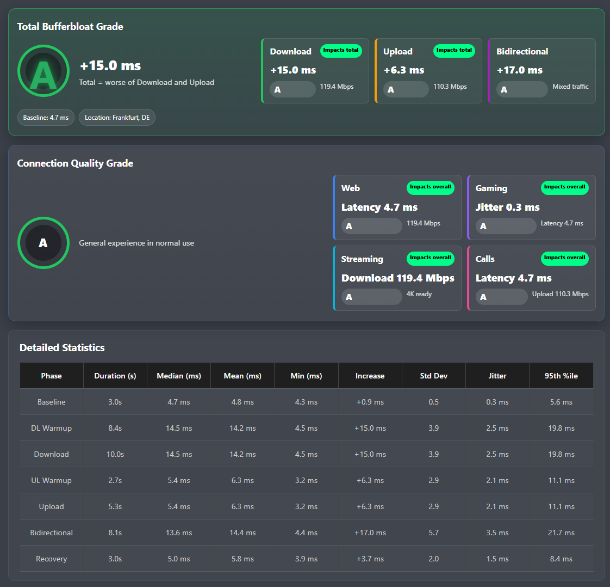Click the 95th %ile column header
Viewport: 610px width, 587px height.
pyautogui.click(x=561, y=376)
